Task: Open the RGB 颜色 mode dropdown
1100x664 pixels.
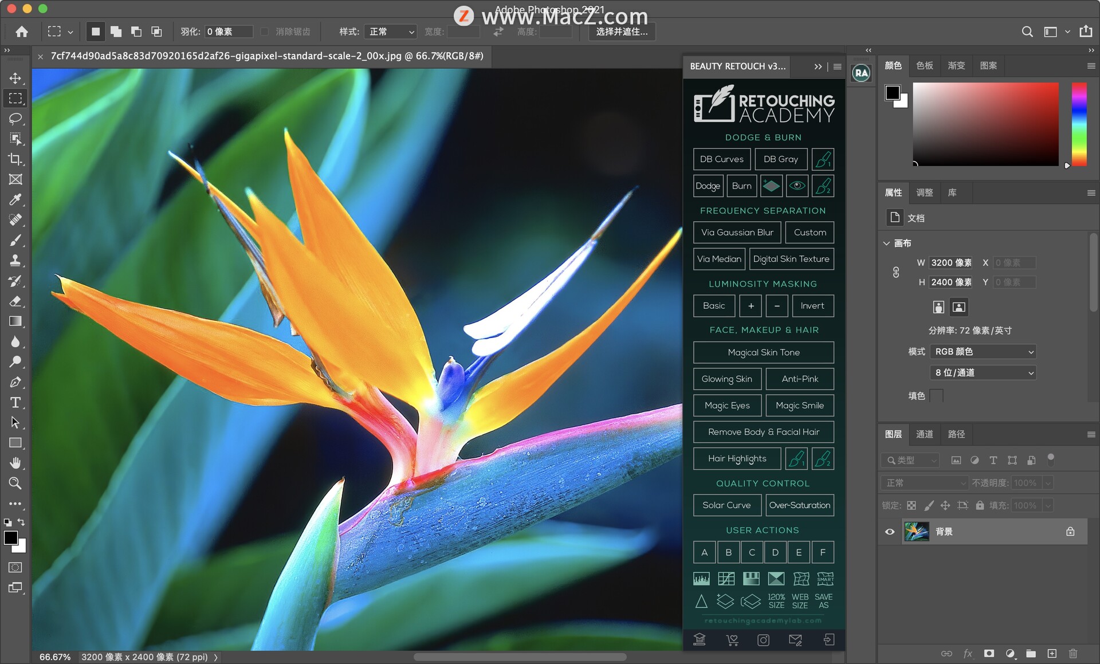Action: (983, 352)
